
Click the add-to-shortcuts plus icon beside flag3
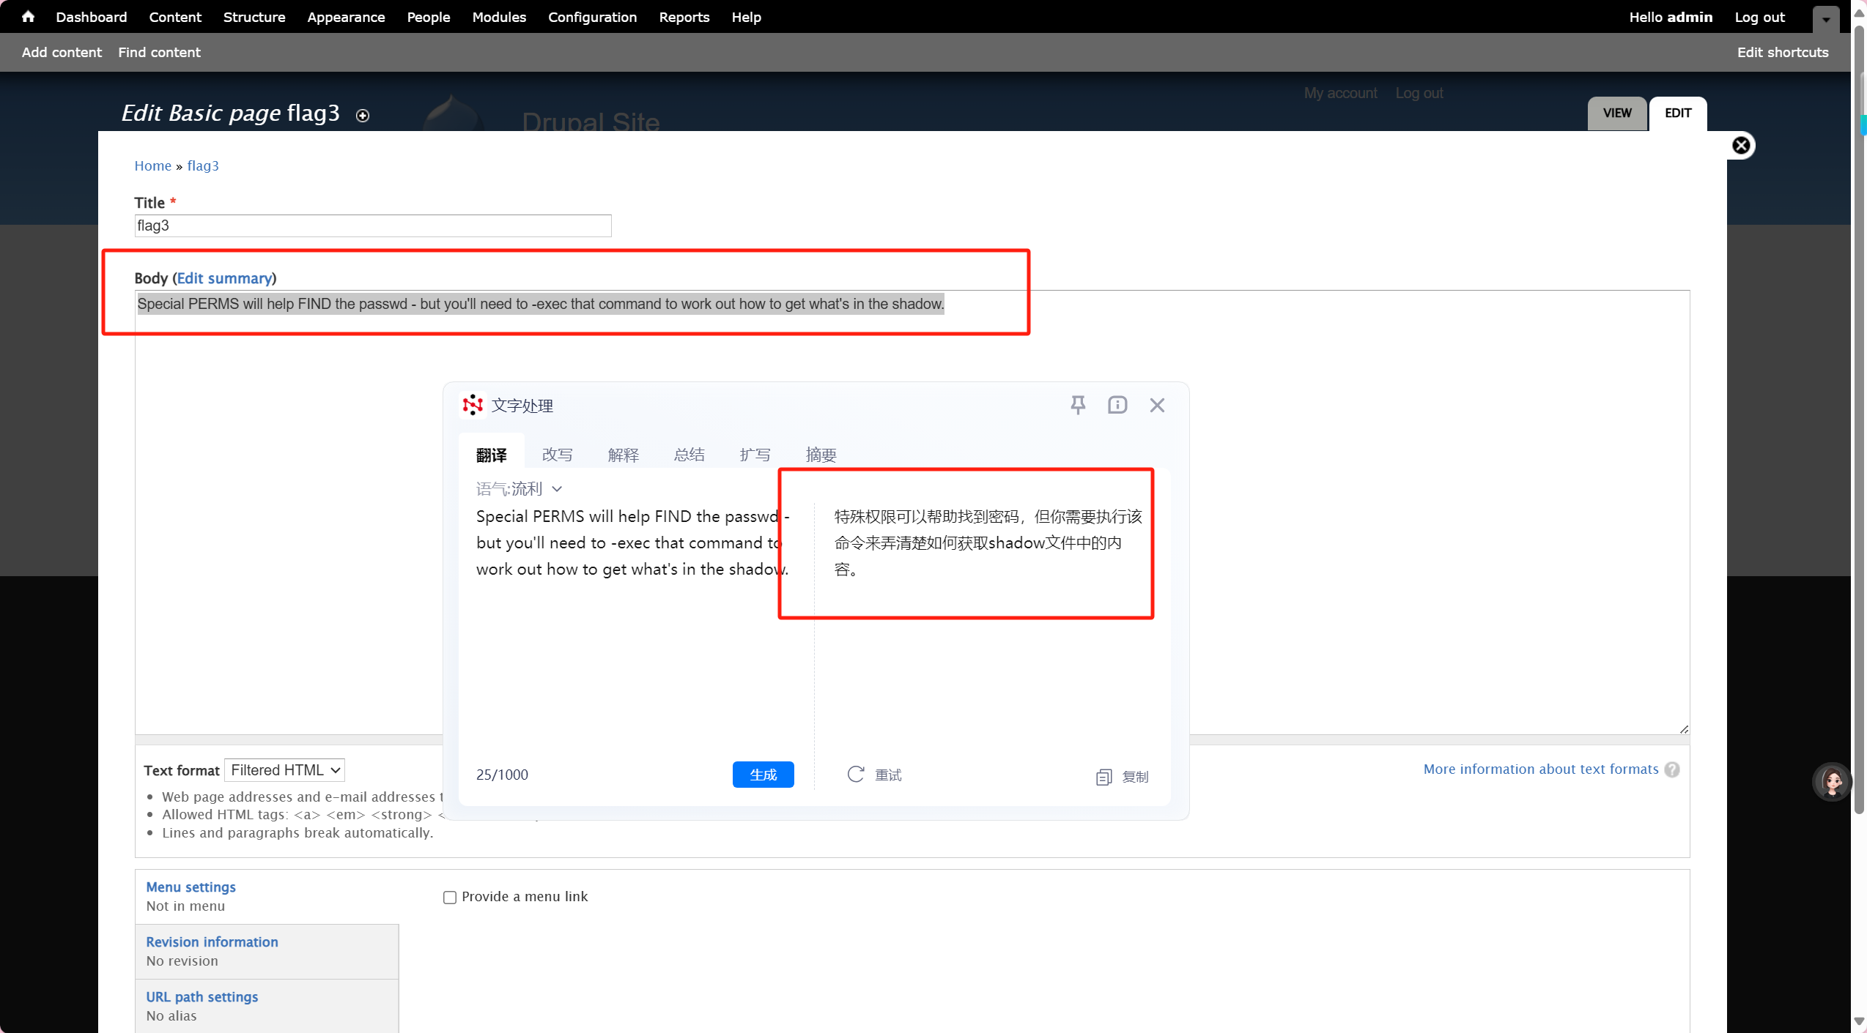coord(363,115)
